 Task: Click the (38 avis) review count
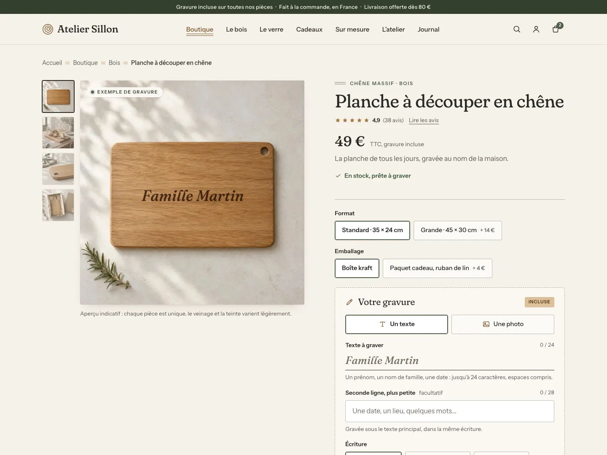point(393,120)
